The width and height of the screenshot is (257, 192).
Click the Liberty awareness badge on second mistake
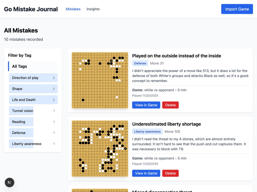point(147,131)
